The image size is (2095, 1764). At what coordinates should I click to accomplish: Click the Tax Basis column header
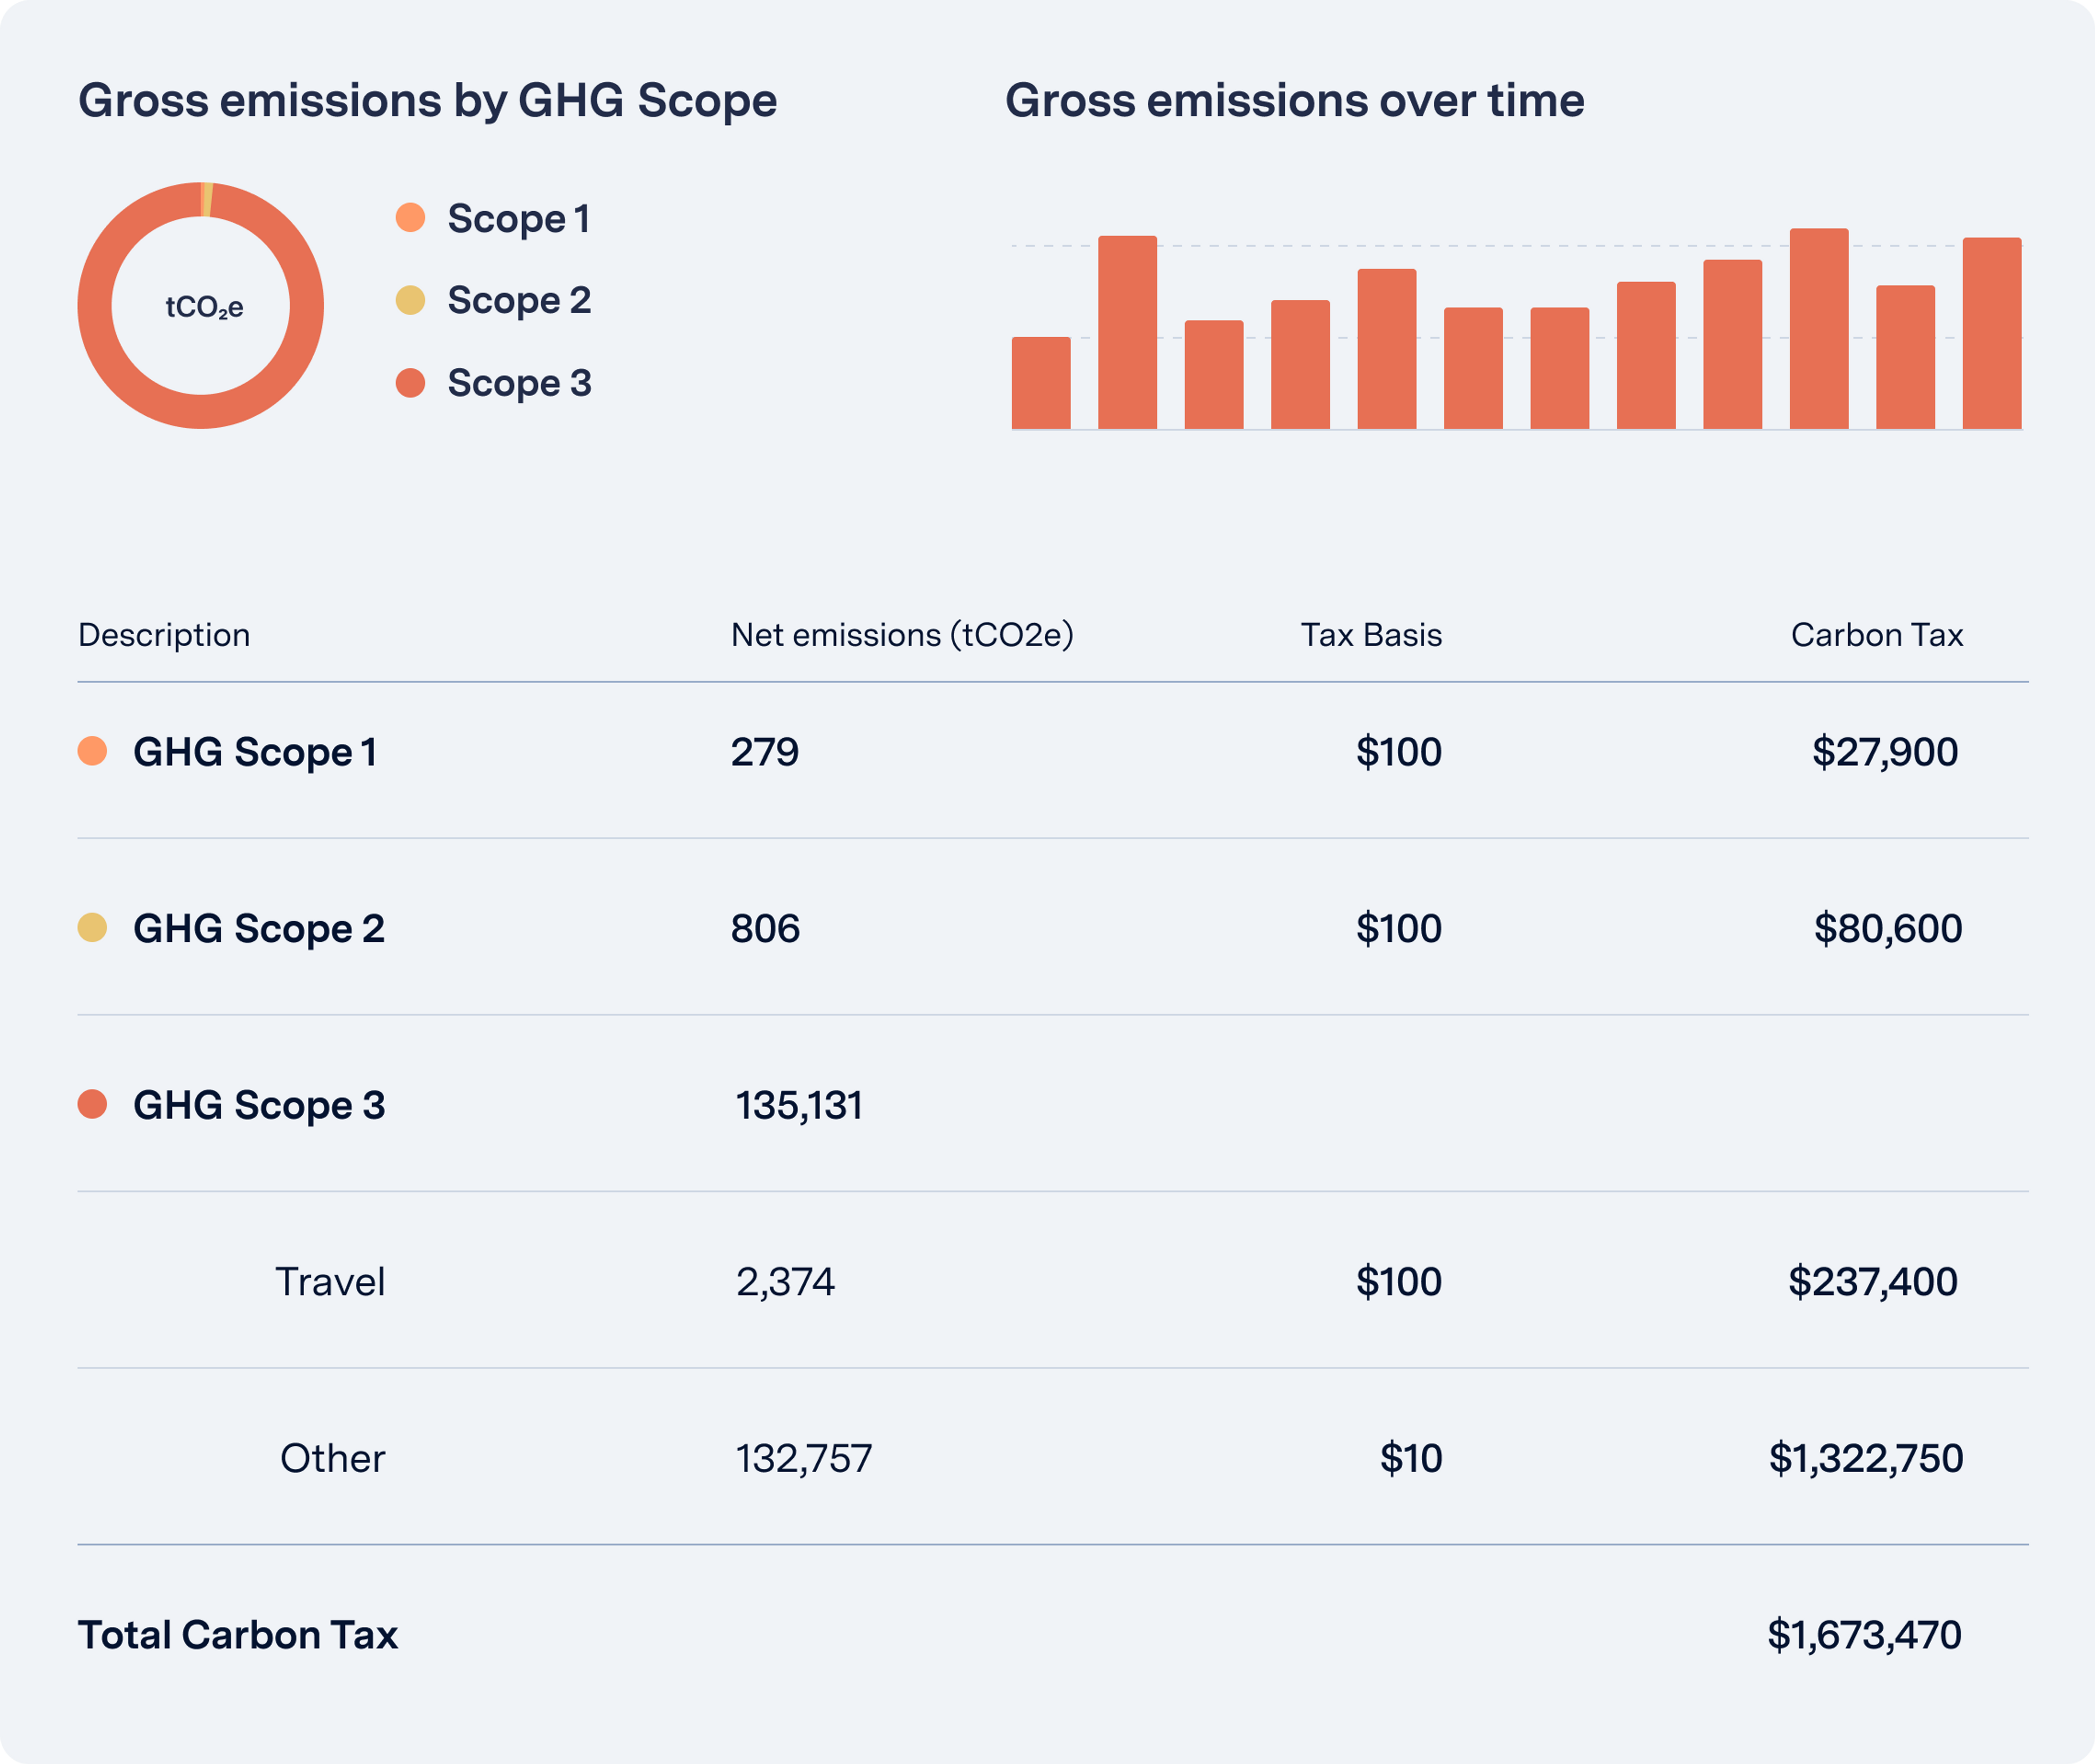pyautogui.click(x=1370, y=635)
